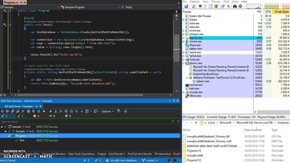Click the up-arrow navigation icon in Explorer window
This screenshot has height=163, width=290.
pos(196,123)
